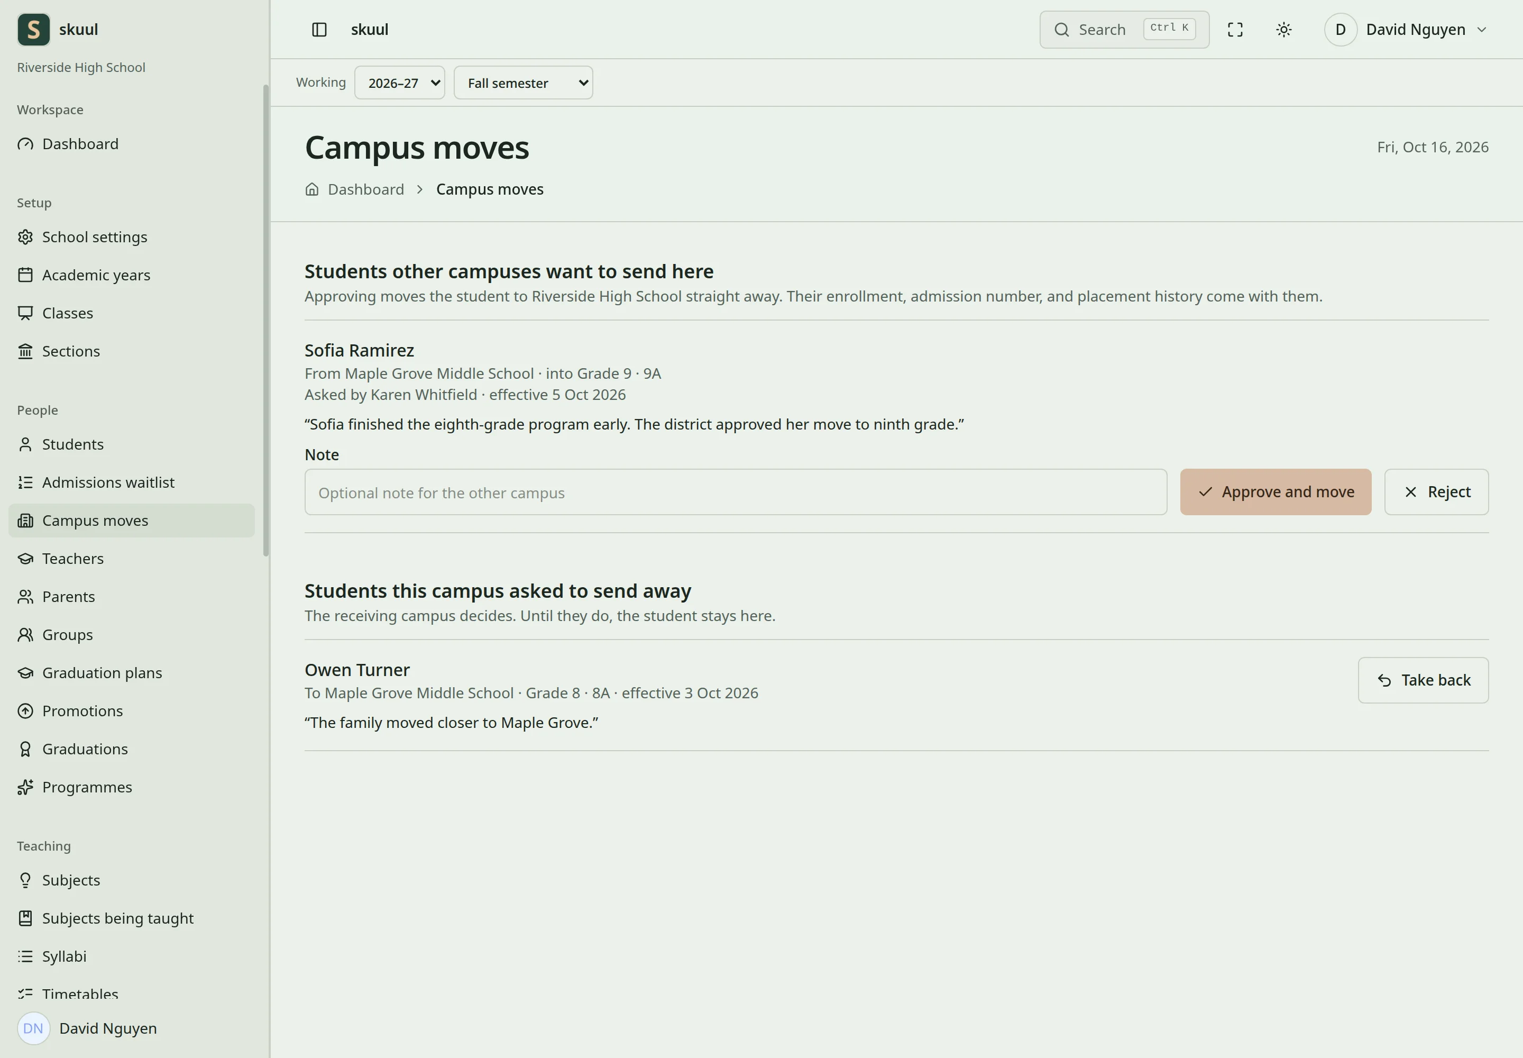
Task: Click the Teachers cap icon
Action: click(x=25, y=558)
